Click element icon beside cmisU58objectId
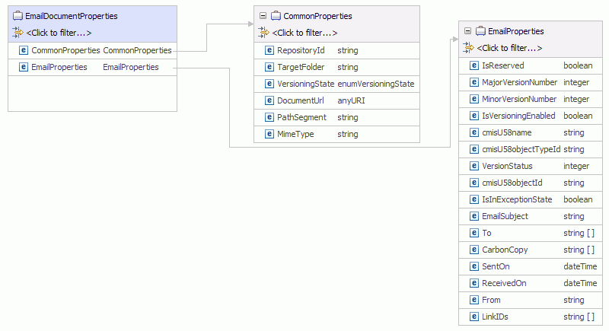The width and height of the screenshot is (609, 331). point(473,183)
